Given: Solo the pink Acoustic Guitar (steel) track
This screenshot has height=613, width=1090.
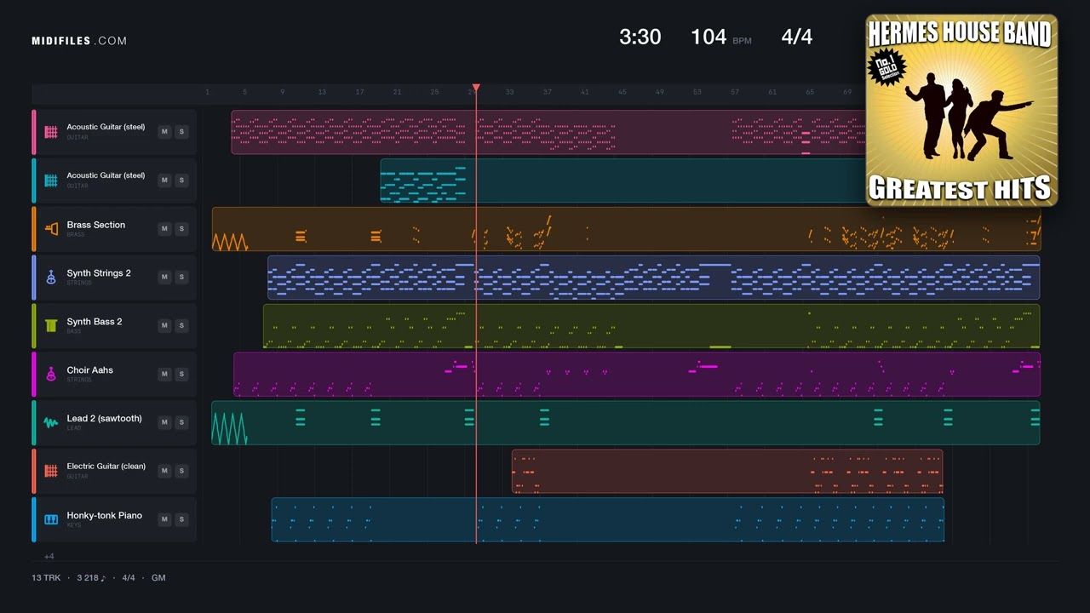Looking at the screenshot, I should (x=181, y=132).
